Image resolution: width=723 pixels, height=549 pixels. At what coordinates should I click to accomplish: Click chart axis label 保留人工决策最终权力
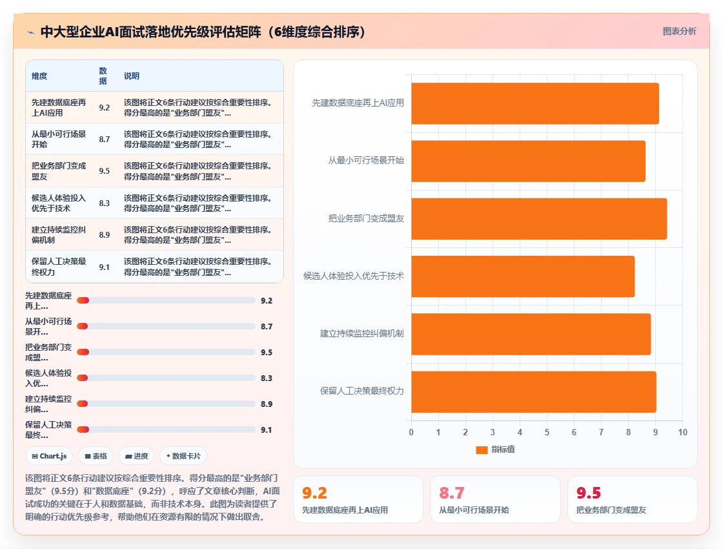tap(362, 391)
